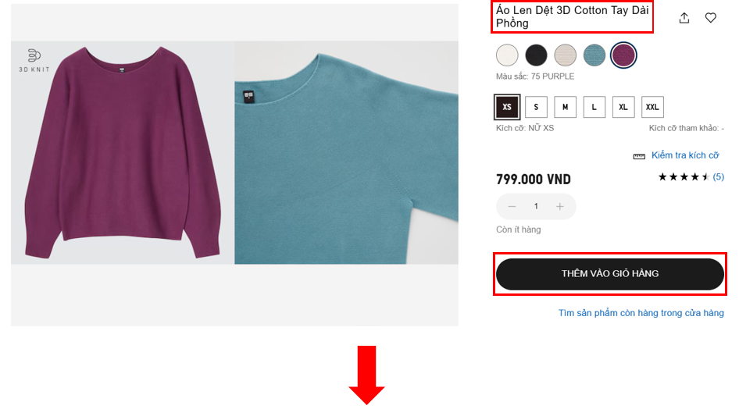Choose size M
739x409 pixels.
[565, 107]
